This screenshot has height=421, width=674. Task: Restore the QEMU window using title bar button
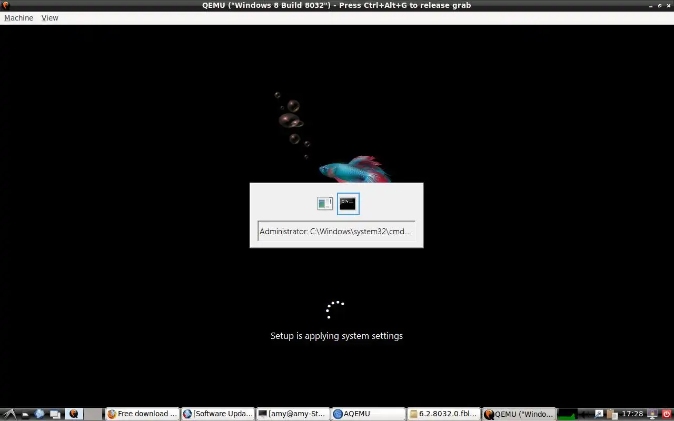(x=660, y=5)
